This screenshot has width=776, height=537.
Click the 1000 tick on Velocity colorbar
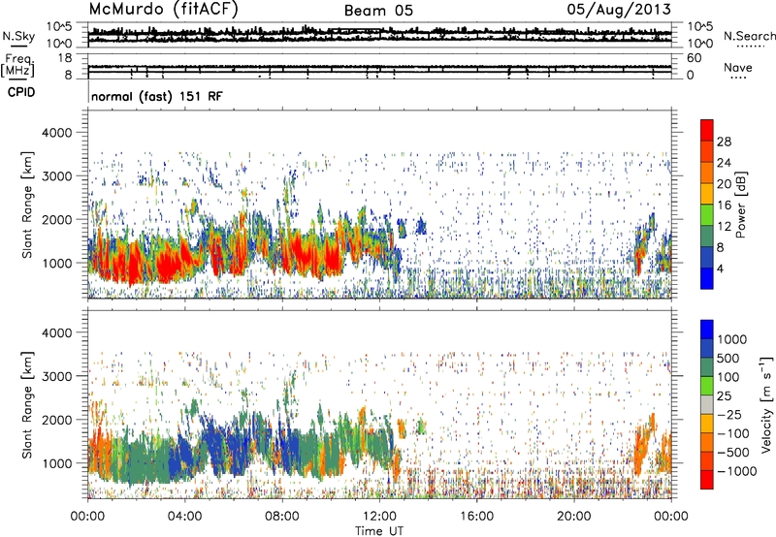pyautogui.click(x=732, y=339)
